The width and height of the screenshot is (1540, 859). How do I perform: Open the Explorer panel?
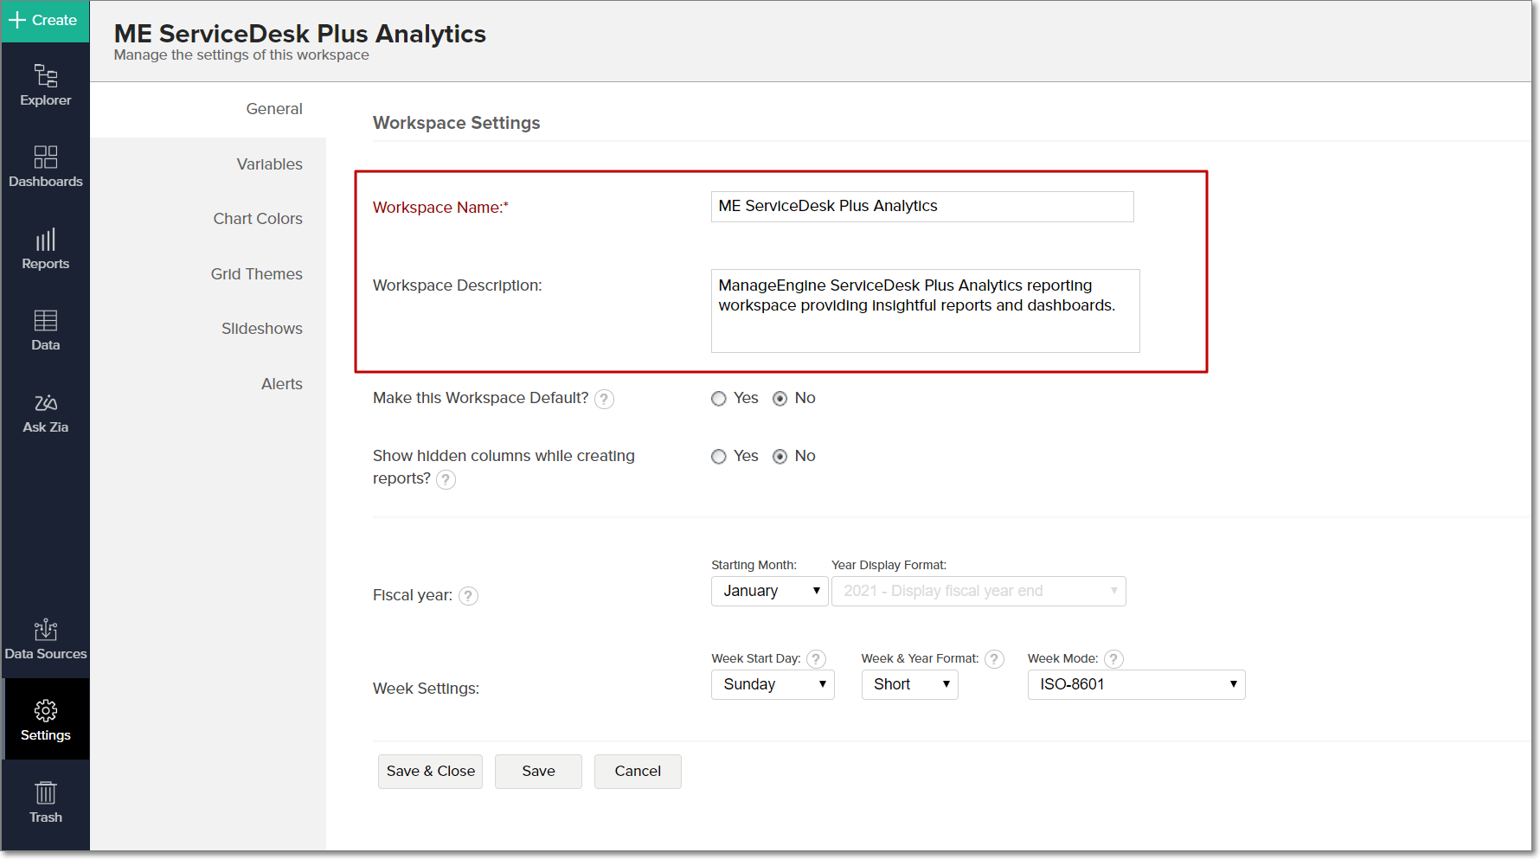point(45,85)
